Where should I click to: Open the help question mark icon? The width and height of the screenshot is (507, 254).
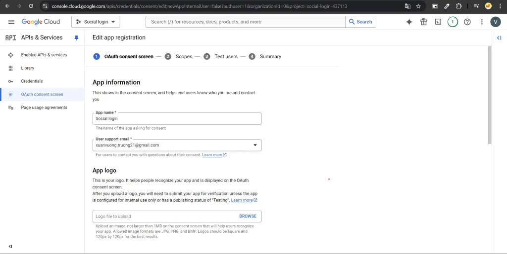[467, 22]
